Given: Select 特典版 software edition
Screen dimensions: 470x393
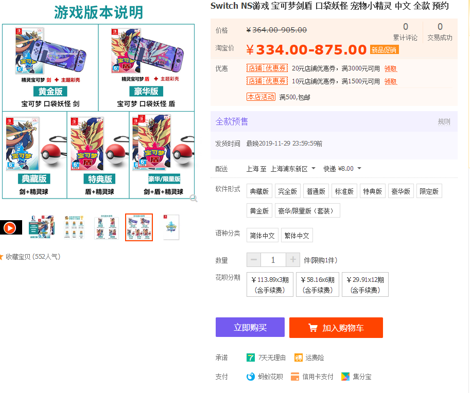Looking at the screenshot, I should tap(372, 191).
